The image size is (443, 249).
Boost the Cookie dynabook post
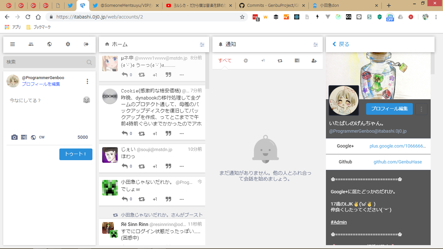click(142, 134)
